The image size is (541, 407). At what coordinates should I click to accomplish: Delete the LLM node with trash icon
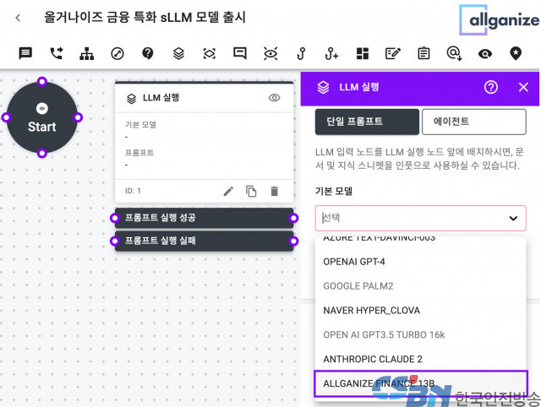click(x=274, y=191)
